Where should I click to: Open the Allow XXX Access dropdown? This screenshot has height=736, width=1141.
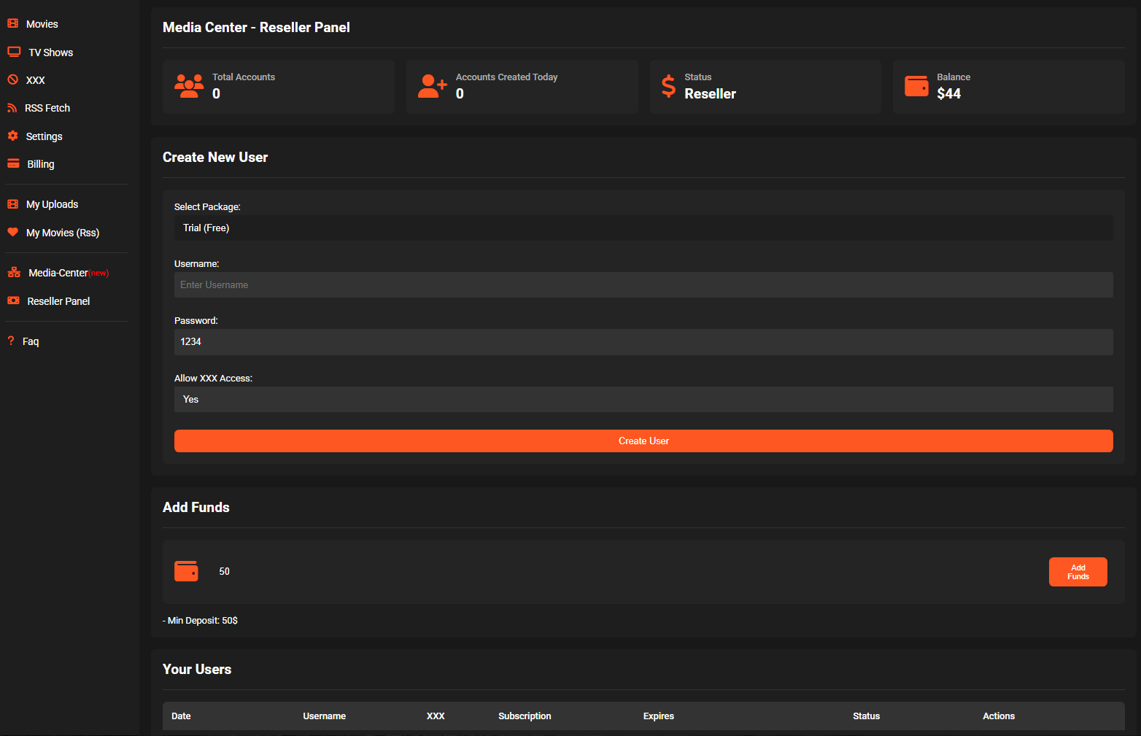click(x=643, y=400)
